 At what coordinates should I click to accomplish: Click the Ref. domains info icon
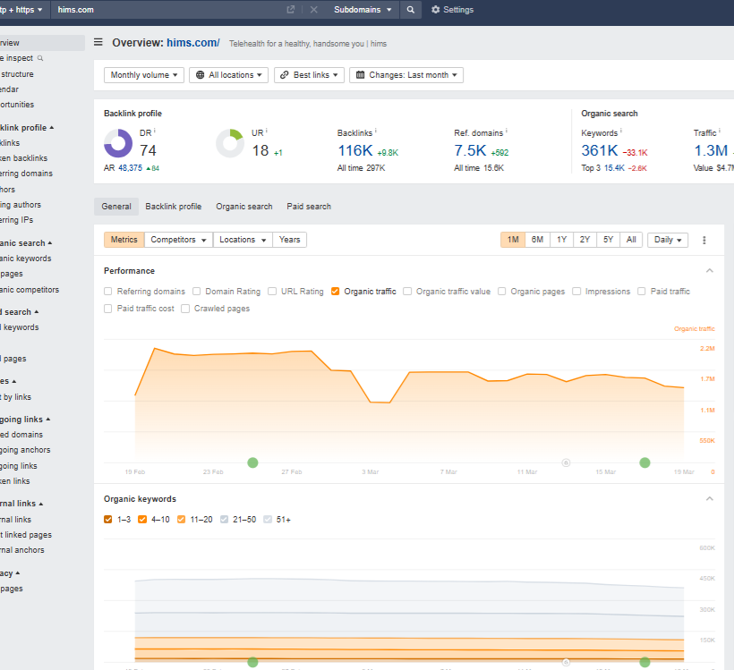click(x=507, y=131)
